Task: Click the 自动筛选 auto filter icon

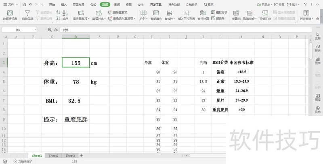Action: click(x=27, y=15)
